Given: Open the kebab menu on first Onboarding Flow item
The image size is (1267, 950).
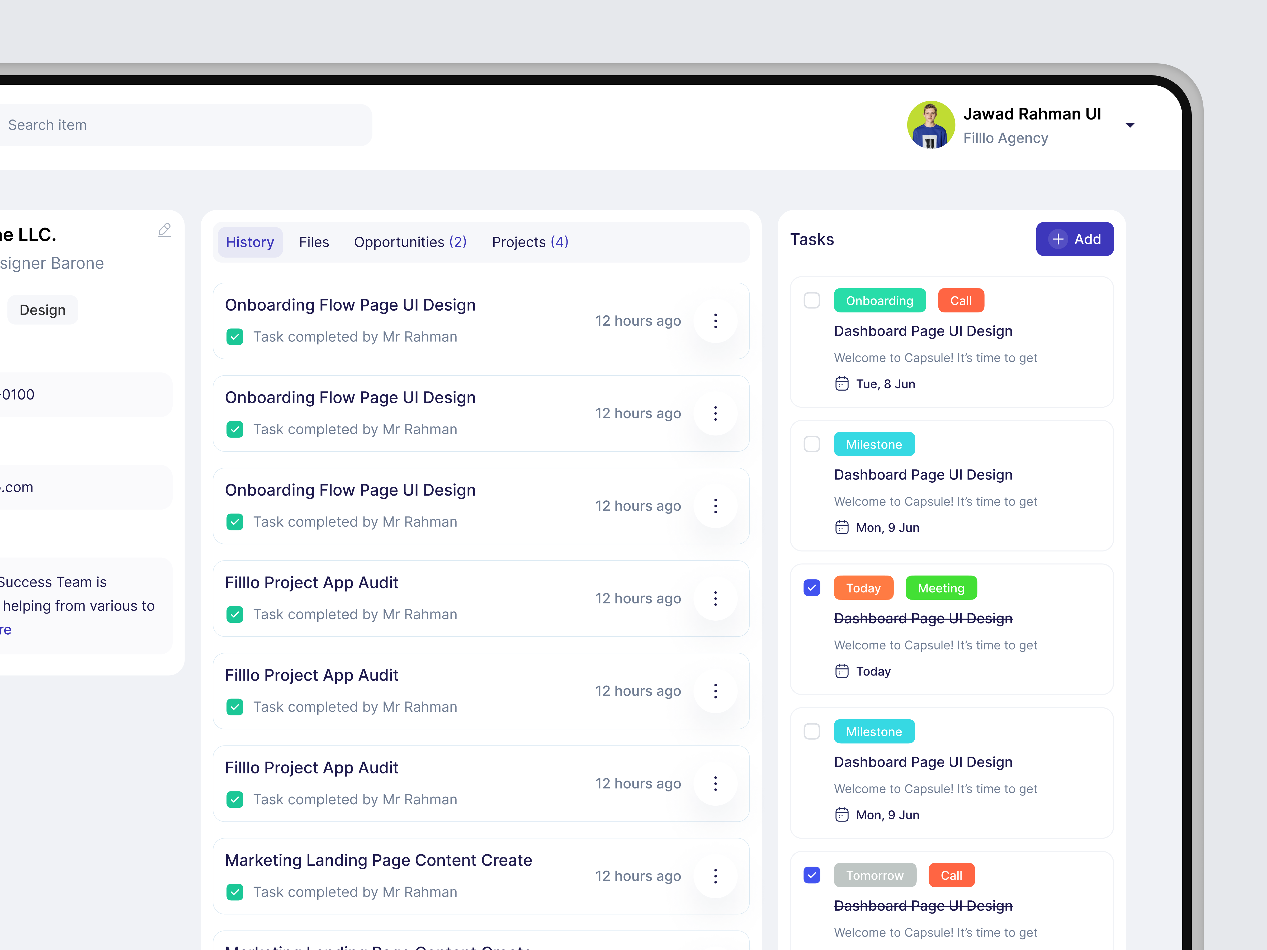Looking at the screenshot, I should 715,321.
